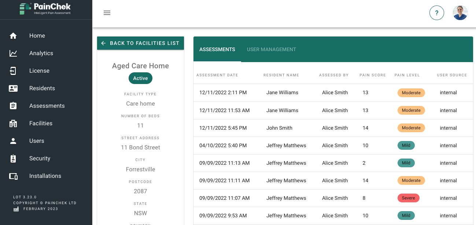476x225 pixels.
Task: Select the Assessments tab
Action: 217,49
